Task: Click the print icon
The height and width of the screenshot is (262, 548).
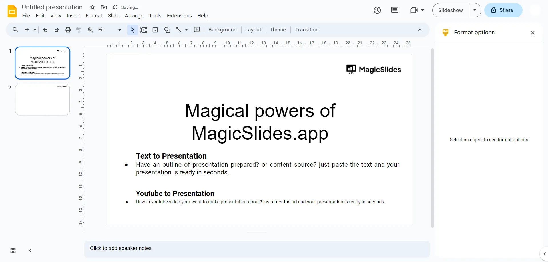Action: pyautogui.click(x=68, y=30)
